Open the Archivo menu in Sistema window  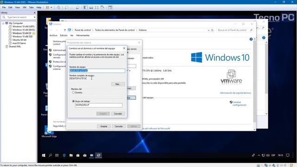point(53,35)
